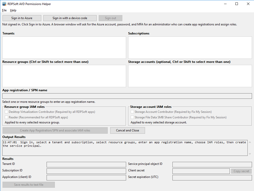
Task: Click the 'Not signed in' status message
Action: pos(120,24)
